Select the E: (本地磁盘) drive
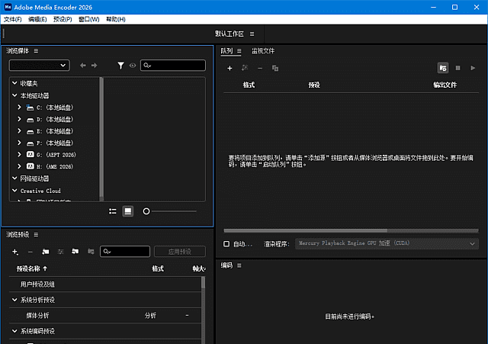488x344 pixels. pyautogui.click(x=50, y=131)
